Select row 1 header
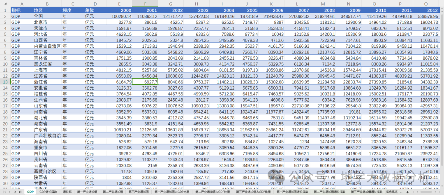This screenshot has height=195, width=444. [x=5, y=10]
